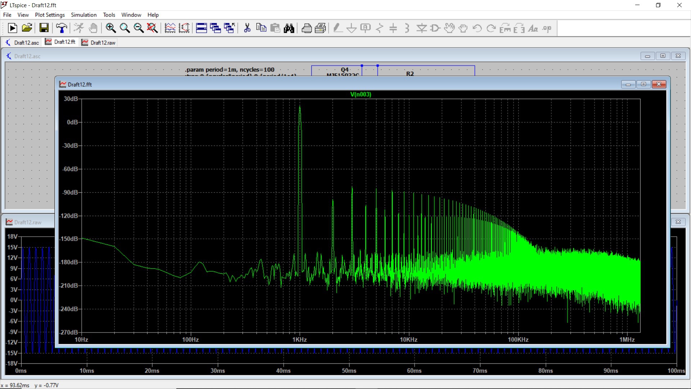Click the Autorange plot icon

coord(170,28)
